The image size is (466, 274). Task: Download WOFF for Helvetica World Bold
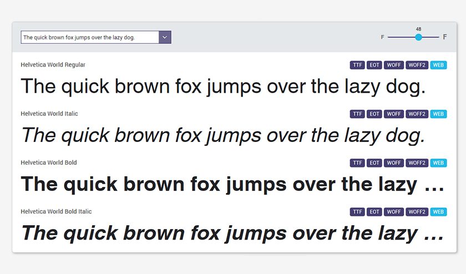click(394, 163)
